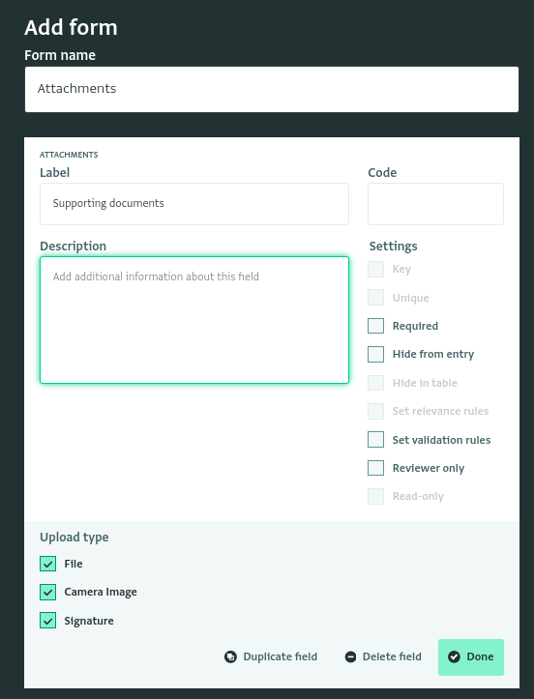Uncheck the File upload type
The width and height of the screenshot is (534, 699).
[47, 564]
